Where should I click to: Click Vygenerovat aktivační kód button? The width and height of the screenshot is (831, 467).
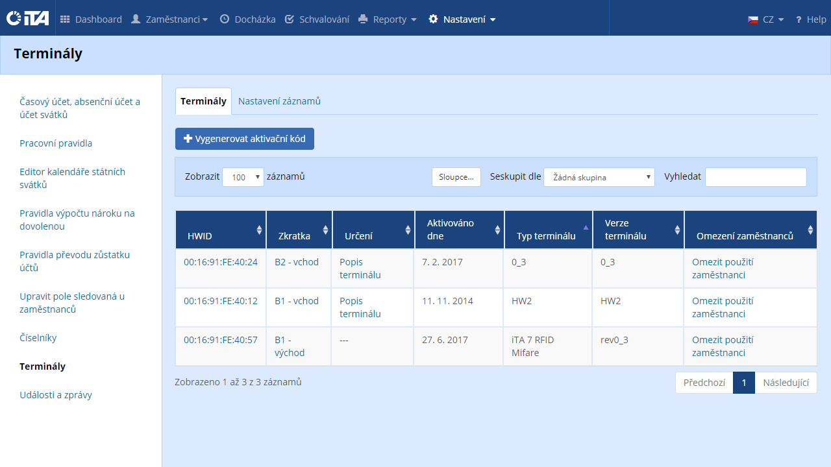point(245,139)
